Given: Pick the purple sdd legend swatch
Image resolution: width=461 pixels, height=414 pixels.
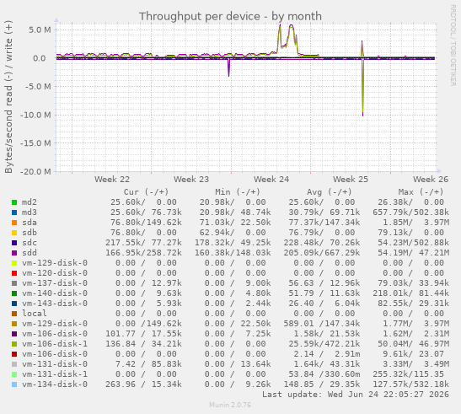Looking at the screenshot, I should tap(14, 253).
